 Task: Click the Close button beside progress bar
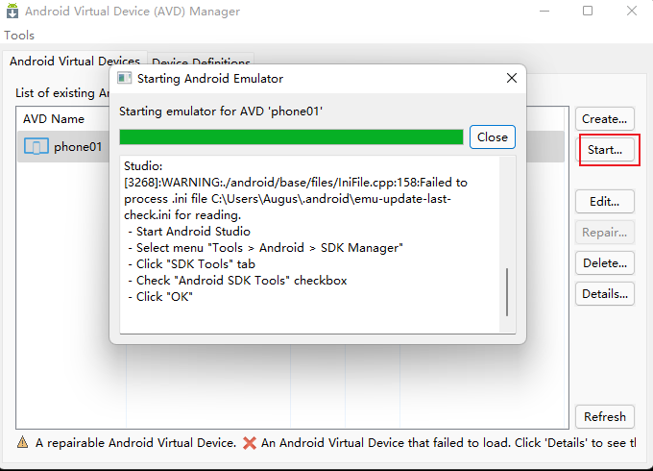pos(493,137)
